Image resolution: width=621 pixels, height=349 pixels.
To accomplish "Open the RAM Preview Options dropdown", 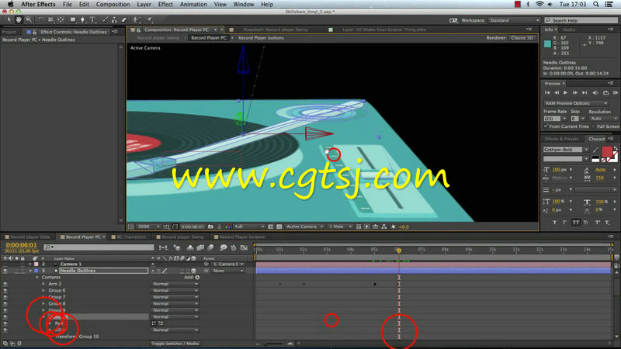I will tap(576, 103).
